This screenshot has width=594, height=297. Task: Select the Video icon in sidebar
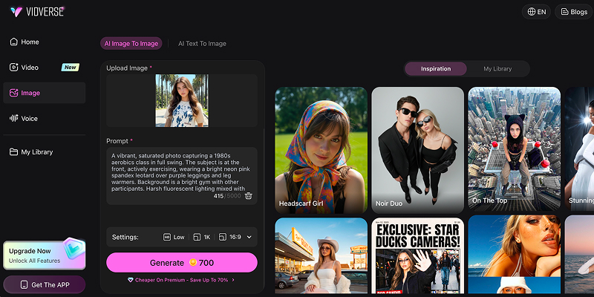[x=13, y=68]
